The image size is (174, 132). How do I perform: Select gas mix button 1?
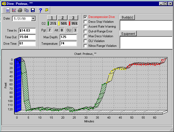[x=52, y=17]
